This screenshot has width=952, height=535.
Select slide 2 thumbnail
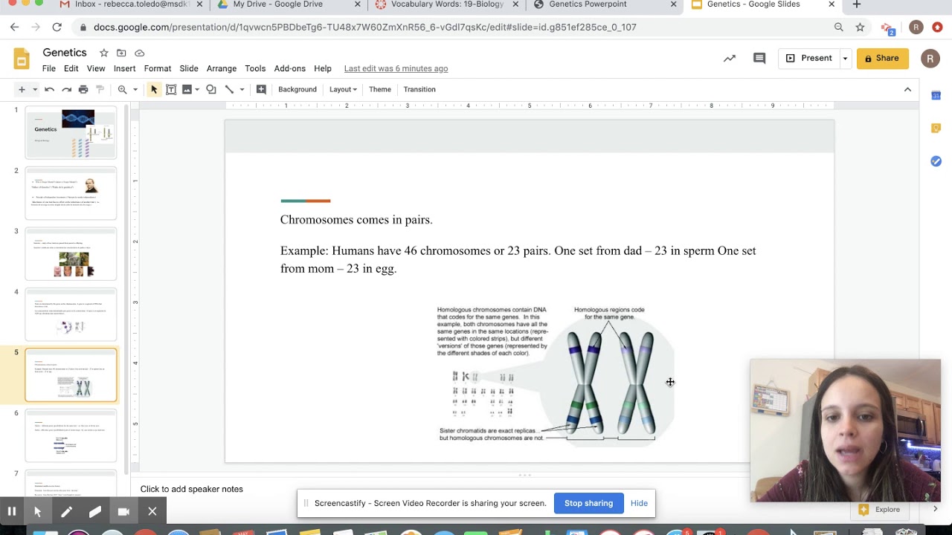71,193
